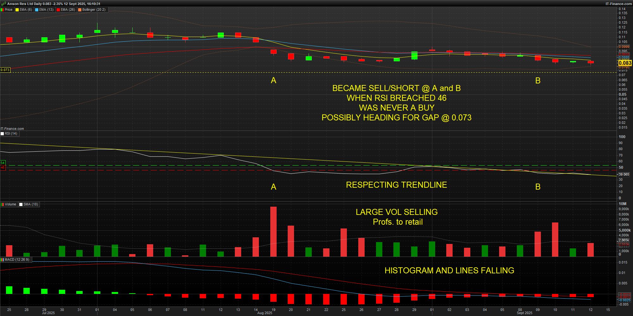Select the red 46 RSI level marker
Image resolution: width=633 pixels, height=316 pixels.
3,168
